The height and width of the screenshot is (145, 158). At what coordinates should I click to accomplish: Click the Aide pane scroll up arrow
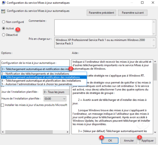(x=155, y=62)
